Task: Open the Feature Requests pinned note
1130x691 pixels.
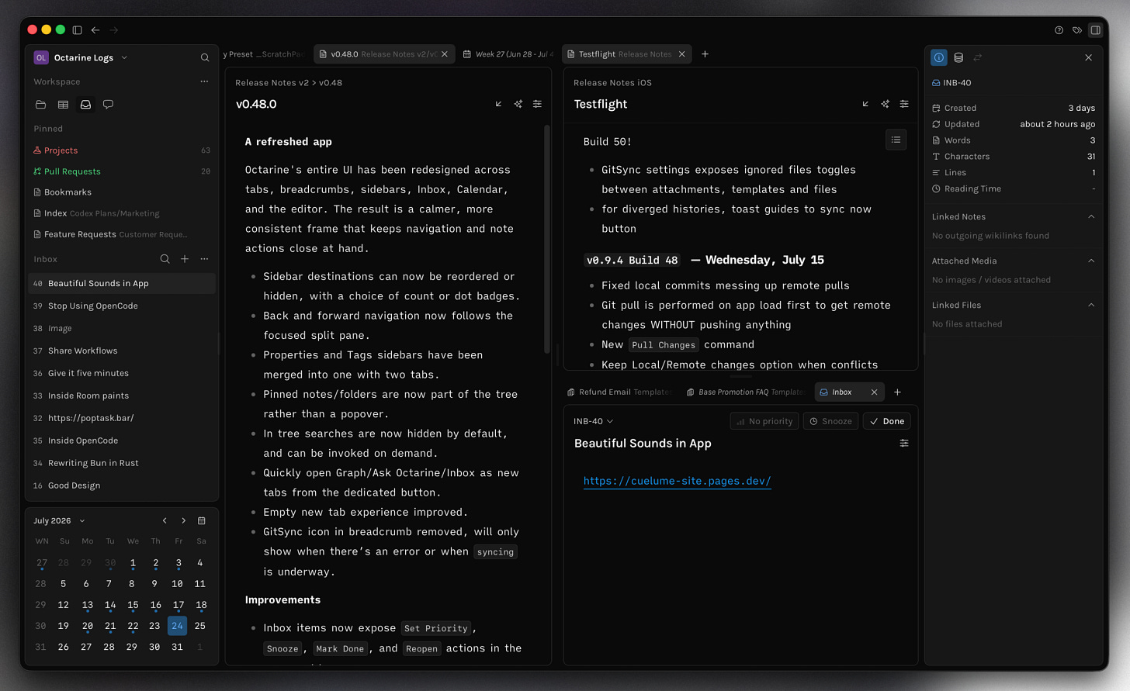Action: (122, 234)
